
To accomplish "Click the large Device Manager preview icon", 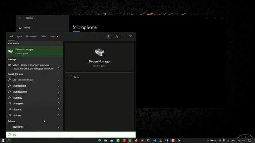I will pyautogui.click(x=99, y=52).
